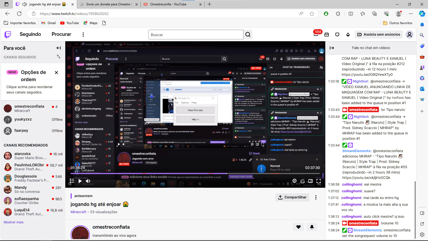Open alanzoka recommended channel

coord(33,156)
